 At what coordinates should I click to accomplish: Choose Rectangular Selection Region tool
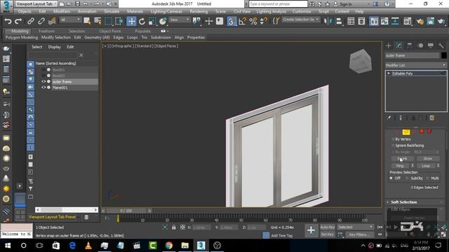click(x=109, y=21)
